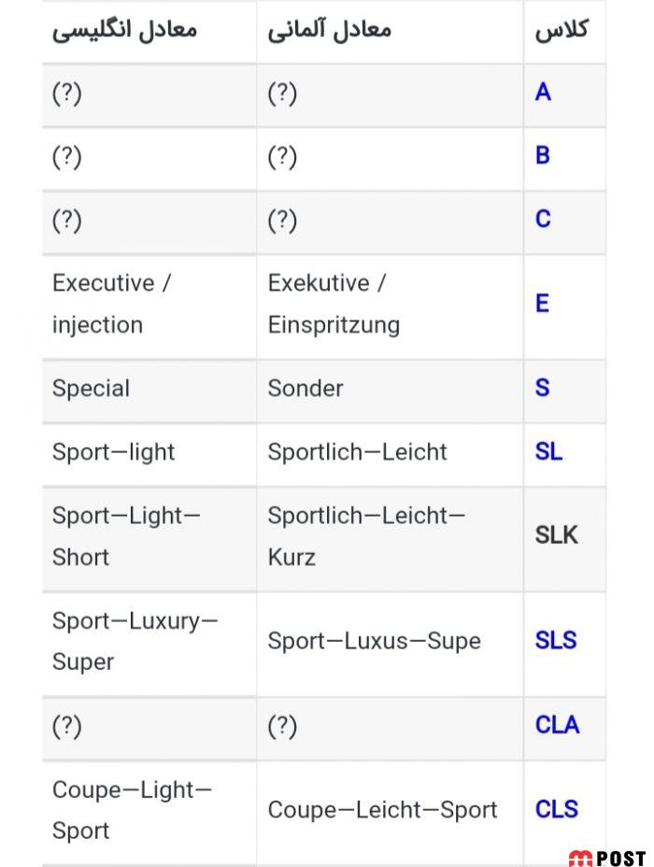Click the معادل انگلیسی column header
Viewport: 654px width, 867px height.
124,30
